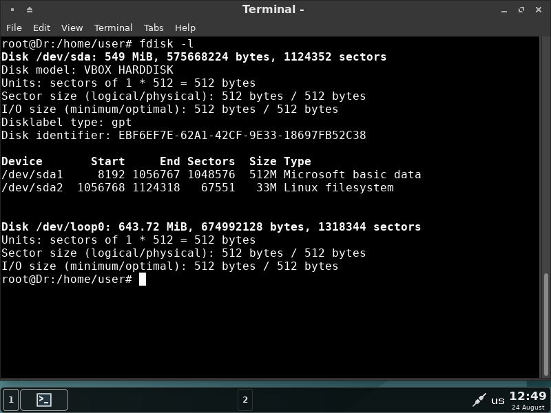Open the Terminal menu
The width and height of the screenshot is (551, 413).
pyautogui.click(x=113, y=28)
